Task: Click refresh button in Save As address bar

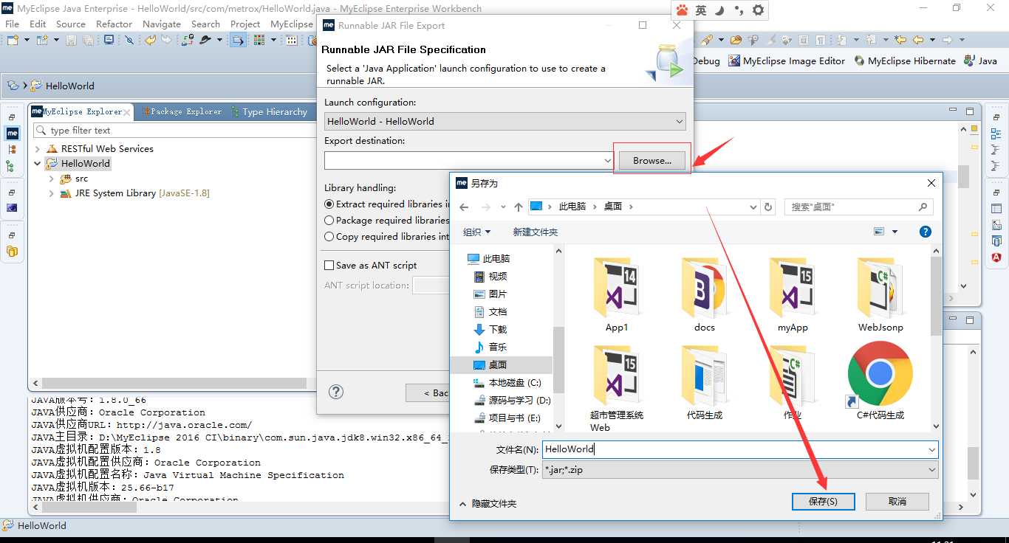Action: (x=768, y=207)
